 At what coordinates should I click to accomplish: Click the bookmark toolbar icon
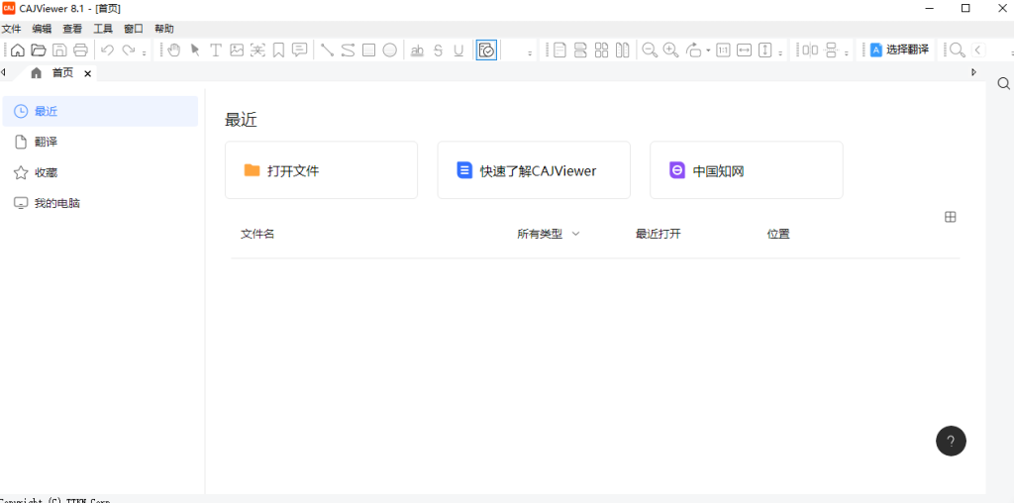[x=278, y=50]
